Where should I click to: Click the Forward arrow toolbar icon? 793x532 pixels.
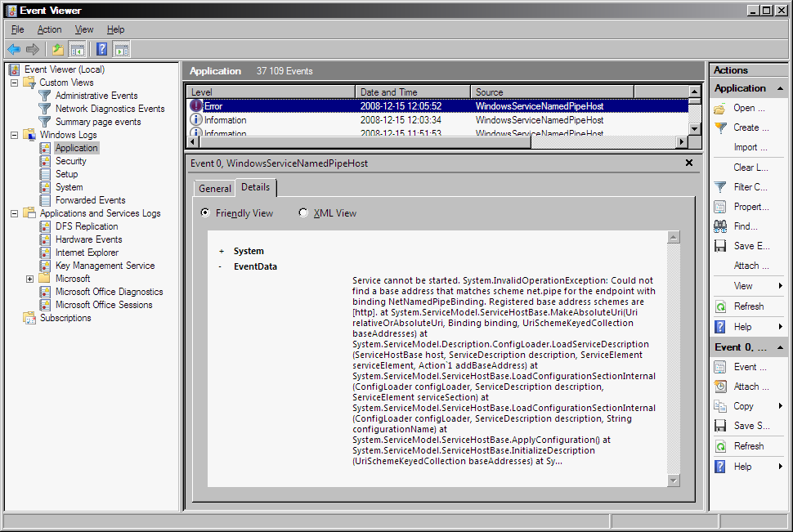[x=33, y=49]
